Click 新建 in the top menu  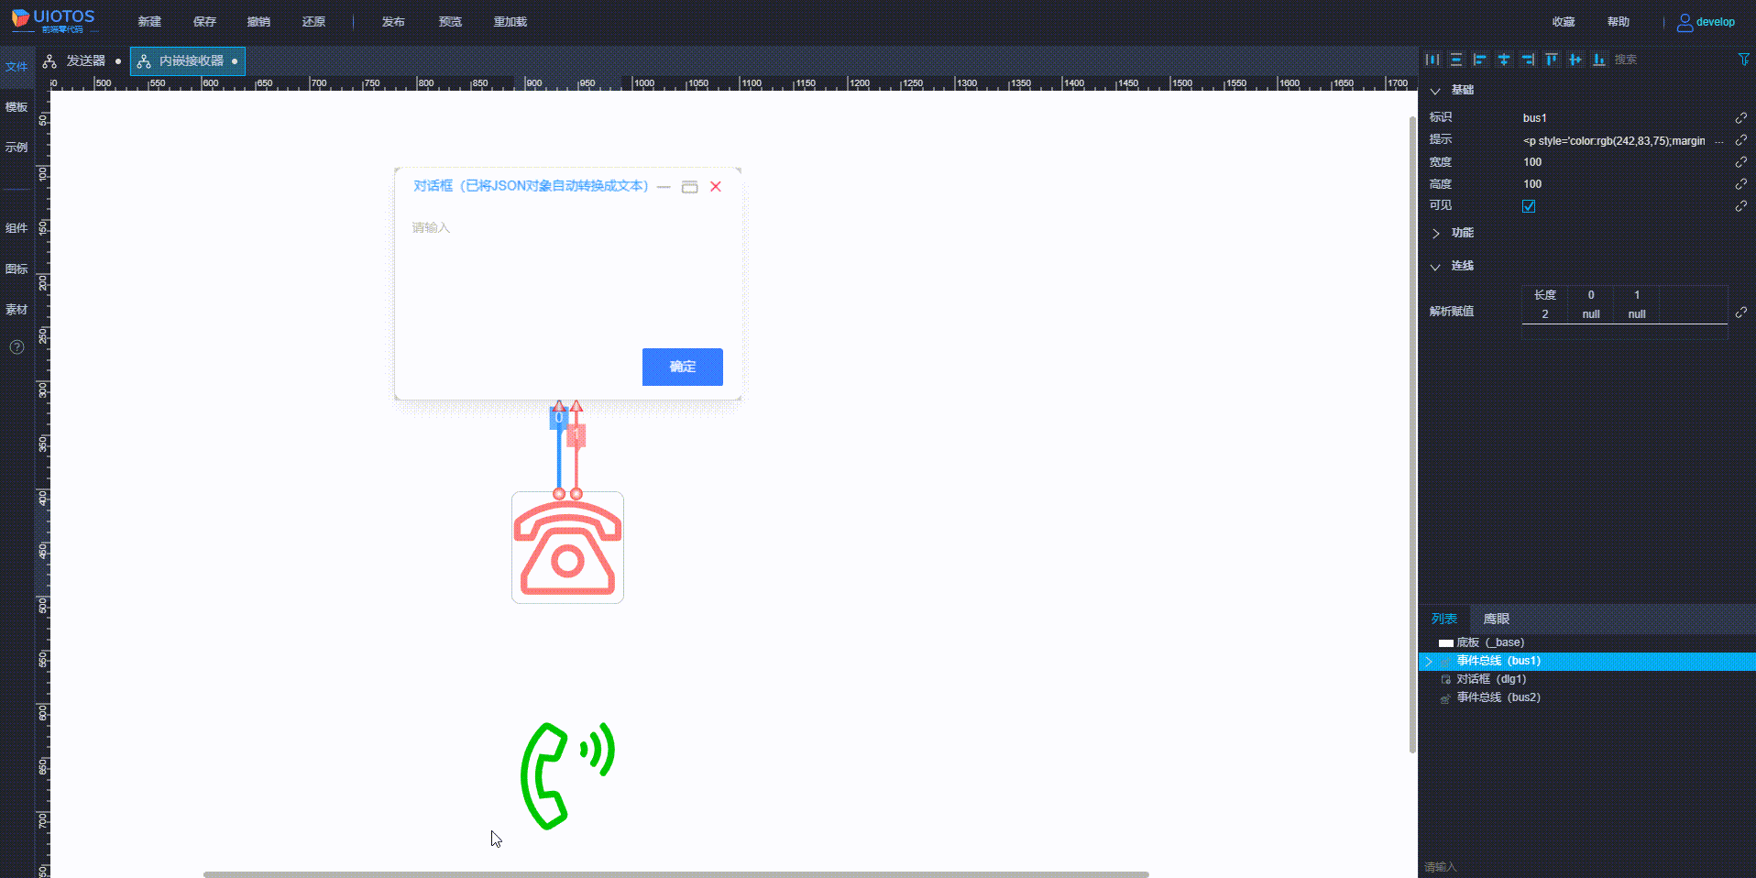click(x=149, y=22)
